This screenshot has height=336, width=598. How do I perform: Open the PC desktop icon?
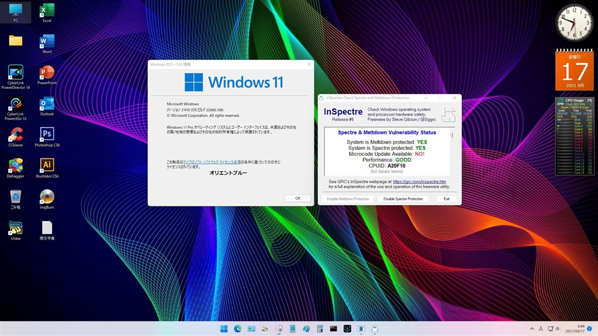[16, 12]
